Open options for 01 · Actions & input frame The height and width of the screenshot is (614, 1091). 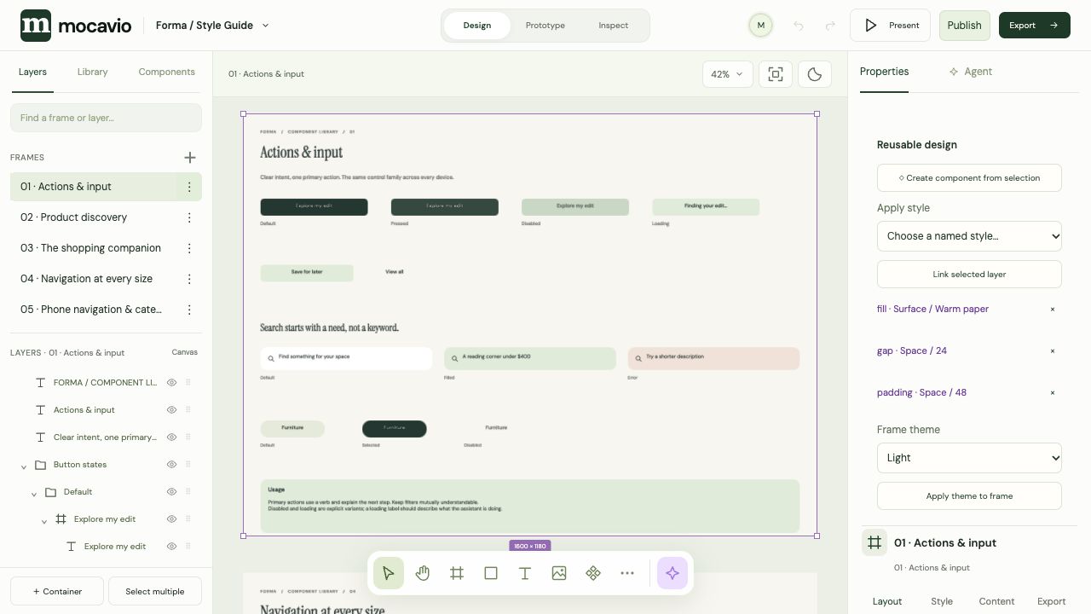[x=189, y=187]
